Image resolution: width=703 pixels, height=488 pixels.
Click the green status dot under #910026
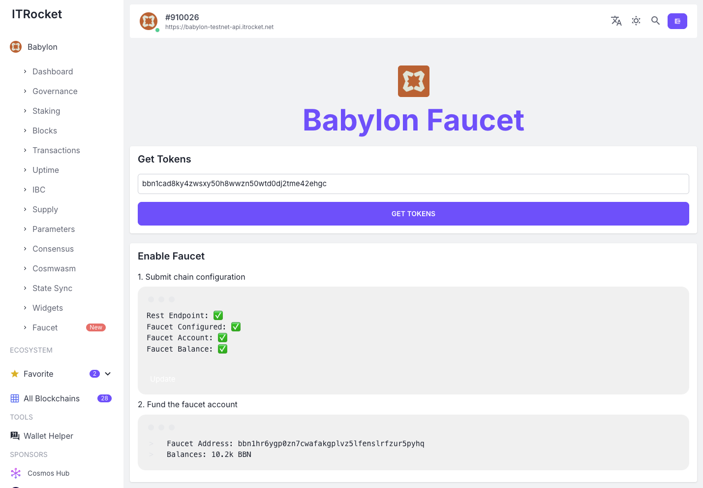click(x=157, y=30)
